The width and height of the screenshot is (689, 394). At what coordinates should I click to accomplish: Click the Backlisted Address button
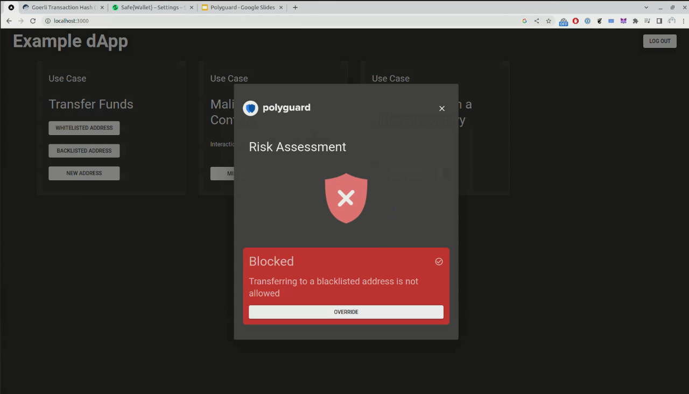[x=84, y=151]
